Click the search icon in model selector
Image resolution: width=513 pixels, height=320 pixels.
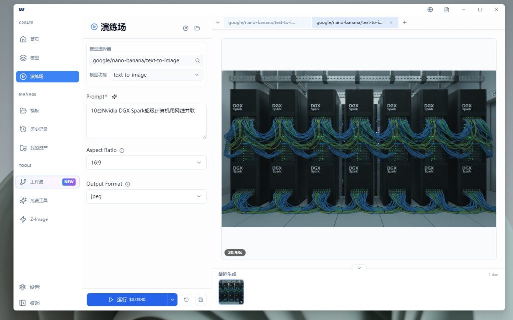click(x=197, y=60)
